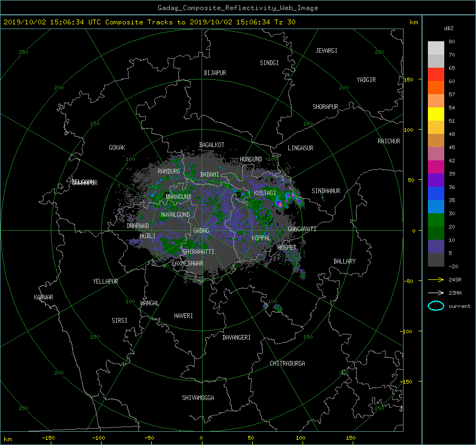476x445 pixels.
Task: Click the NAVALGUND city label
Action: 175,215
